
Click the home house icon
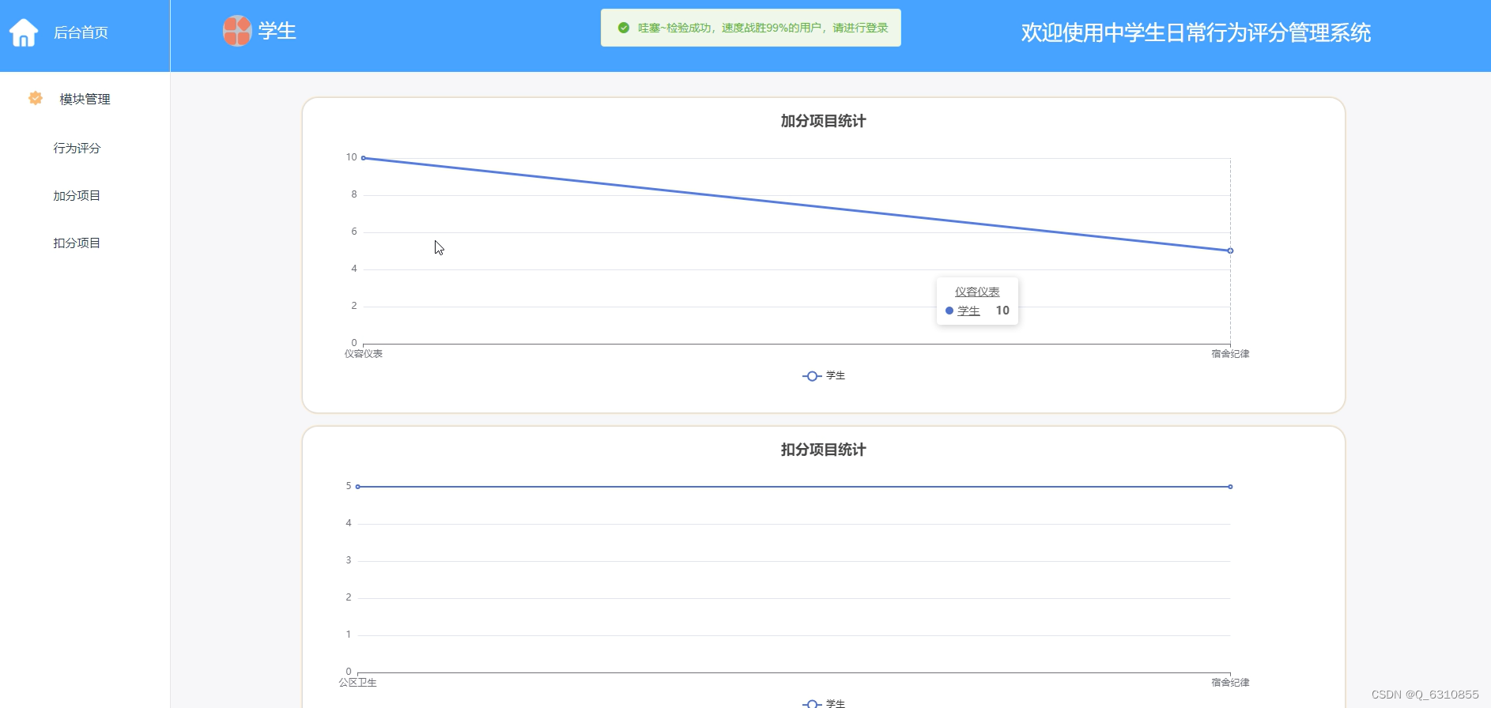(x=24, y=32)
